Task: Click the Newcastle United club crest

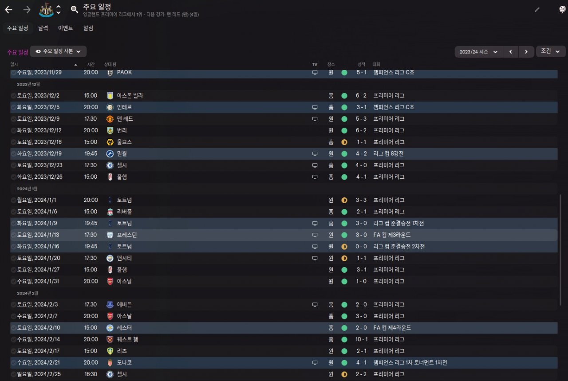Action: [46, 9]
